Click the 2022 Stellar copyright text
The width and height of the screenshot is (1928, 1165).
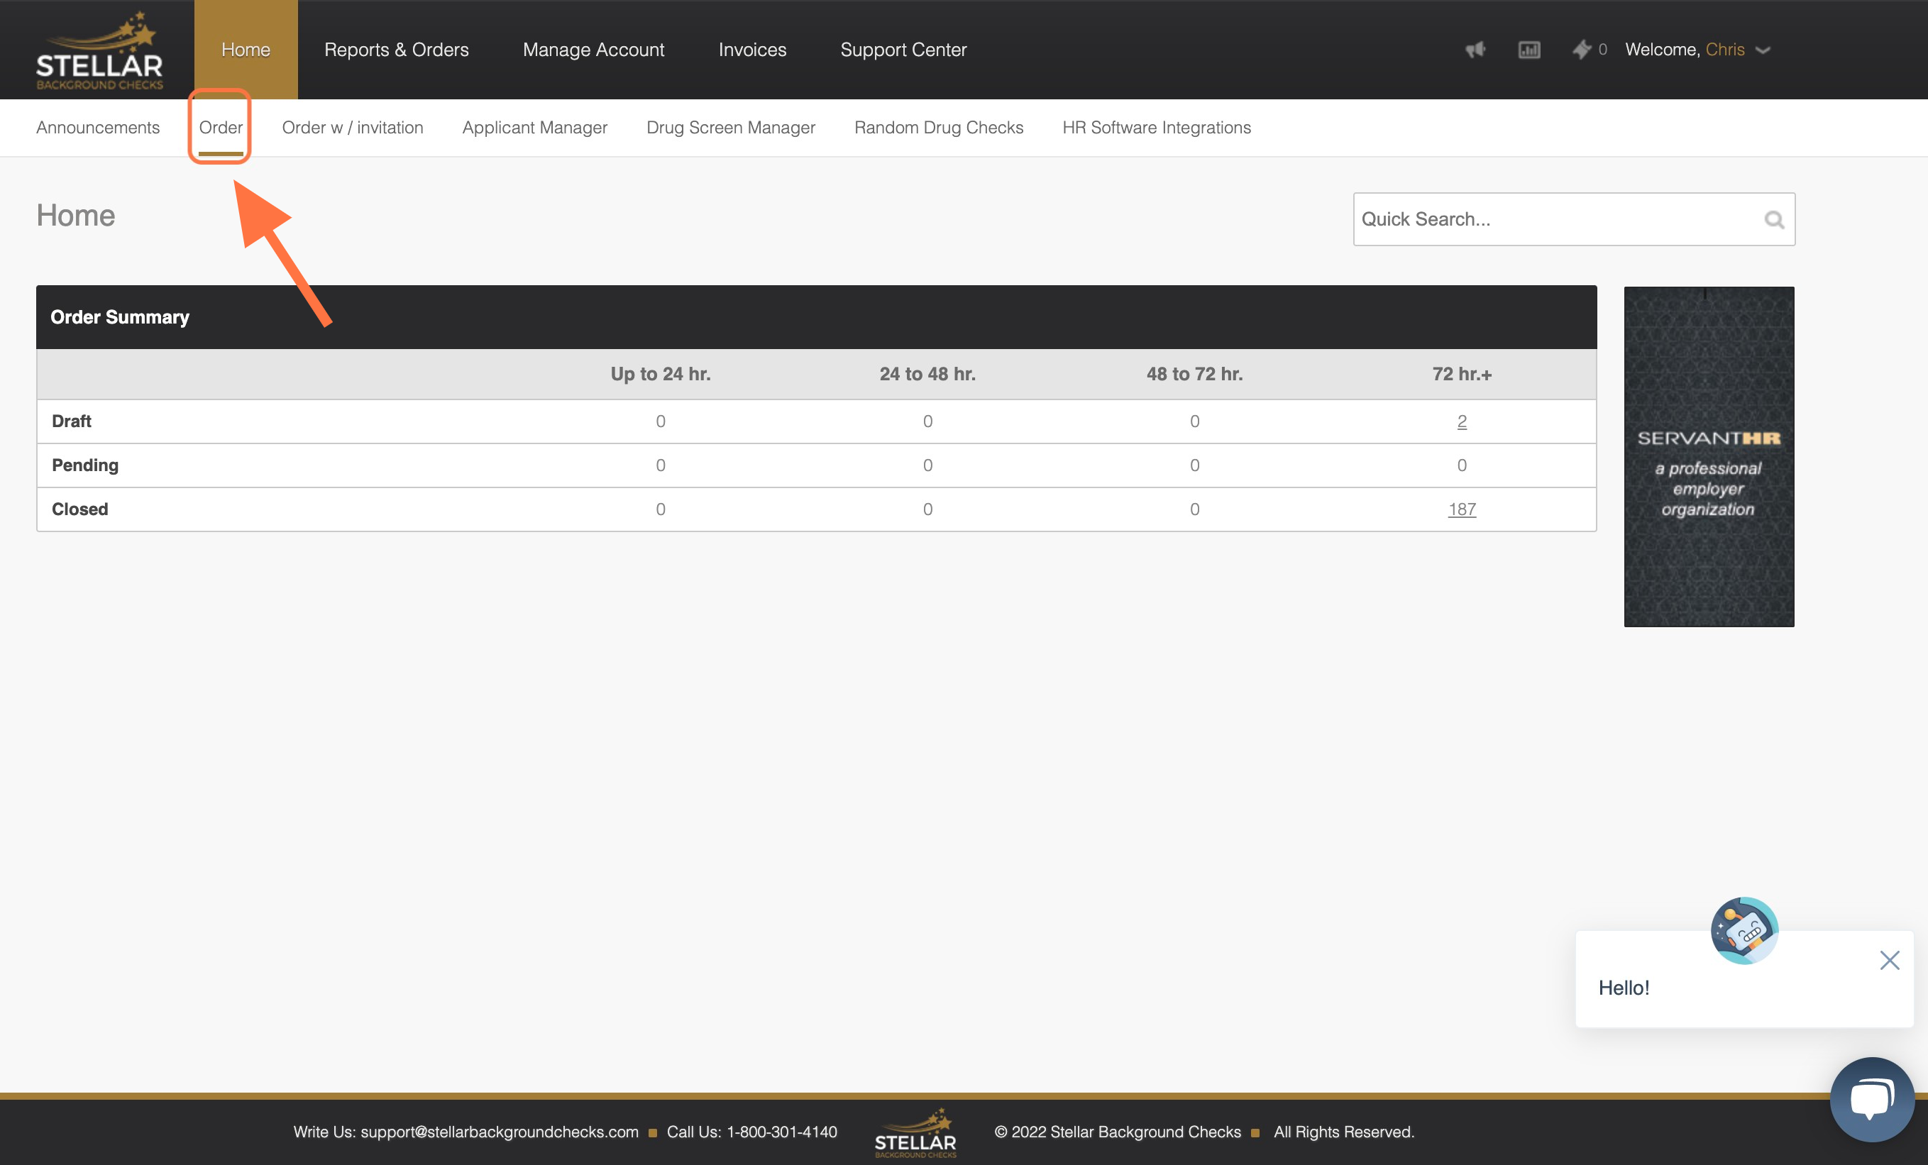(x=1118, y=1132)
